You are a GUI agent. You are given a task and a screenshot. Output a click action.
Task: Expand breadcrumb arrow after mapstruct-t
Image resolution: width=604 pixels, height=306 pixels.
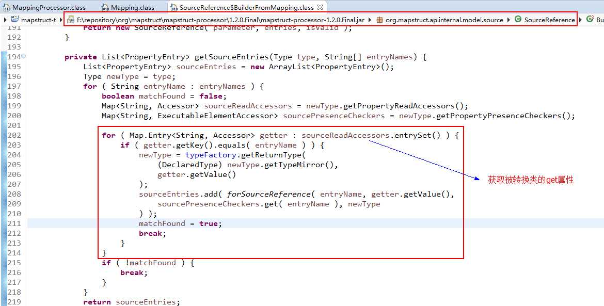(61, 20)
